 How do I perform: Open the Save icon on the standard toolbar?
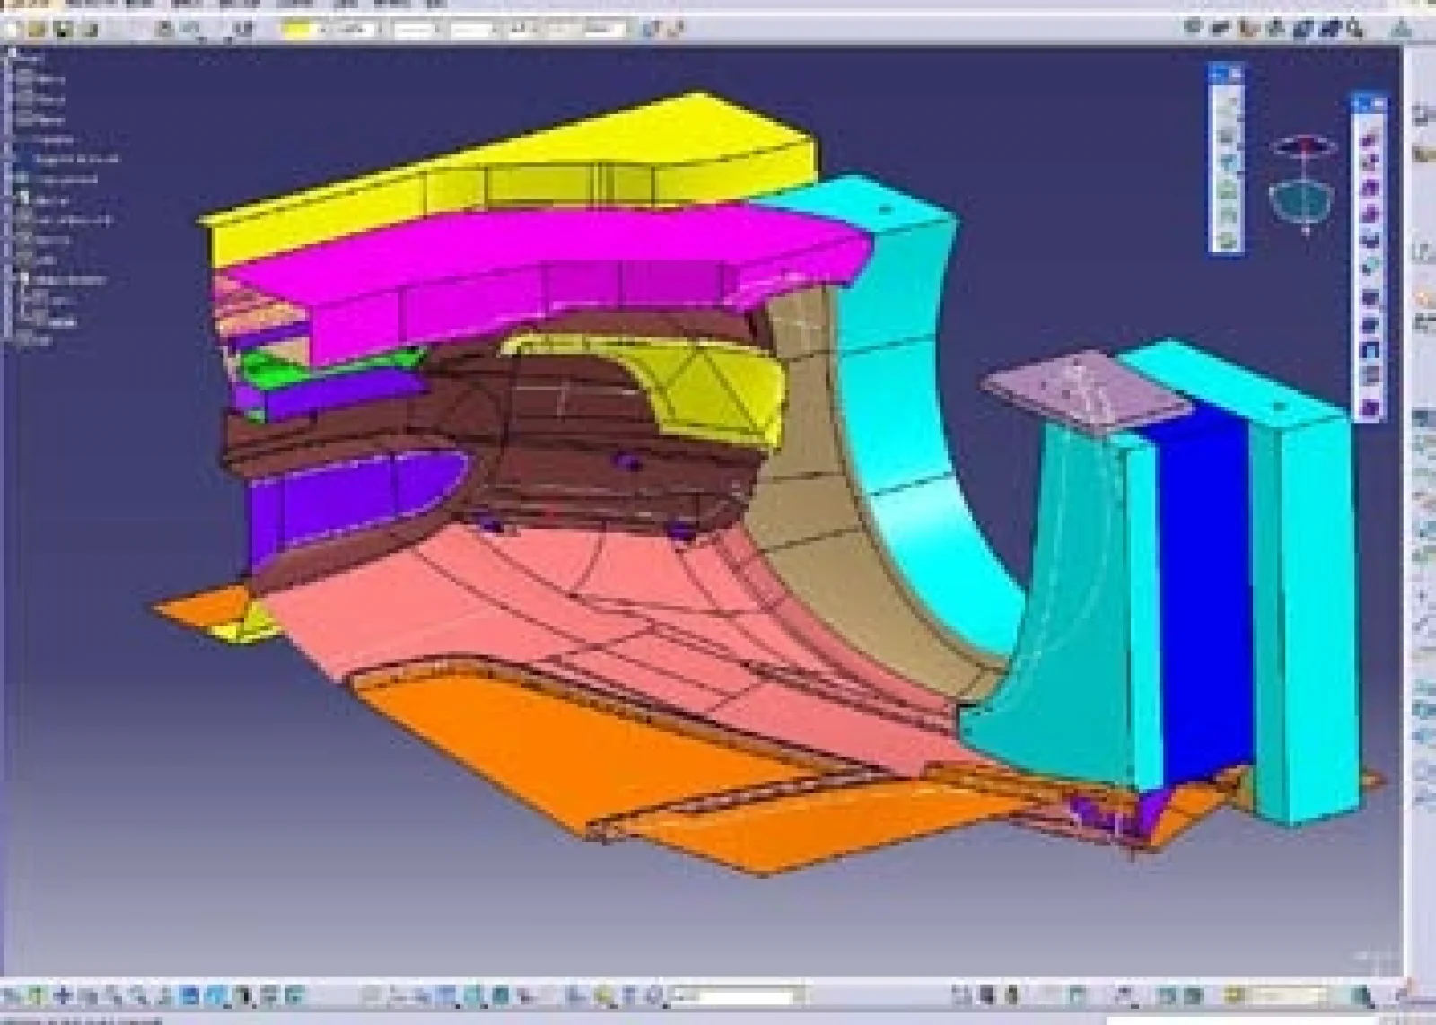pyautogui.click(x=60, y=30)
